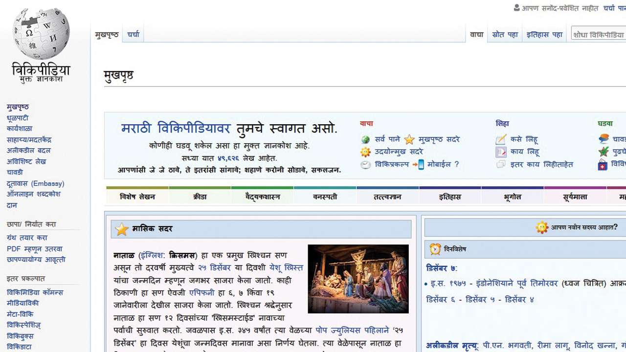
Task: Open the चर्चा discussion tab
Action: point(134,35)
